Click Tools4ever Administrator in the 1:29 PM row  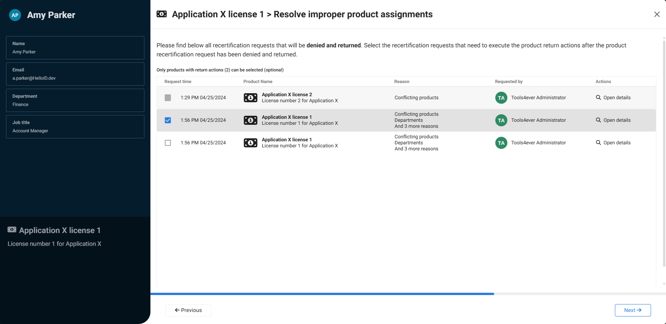tap(539, 97)
